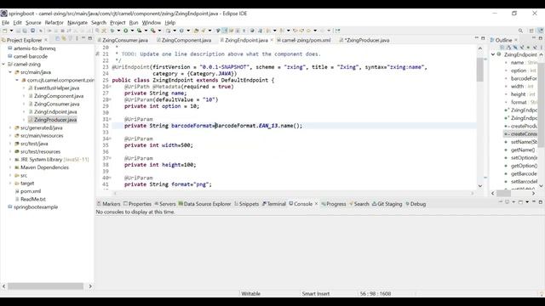545x306 pixels.
Task: Select EventBusHelper.java in Project Explorer
Action: coord(56,88)
